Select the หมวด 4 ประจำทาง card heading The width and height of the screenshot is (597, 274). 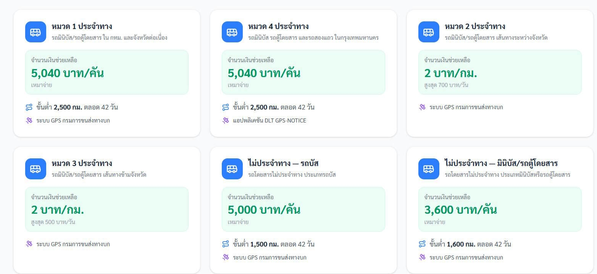tap(278, 27)
